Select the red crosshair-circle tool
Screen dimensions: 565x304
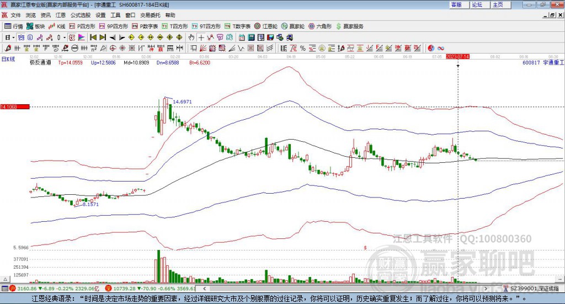point(113,48)
